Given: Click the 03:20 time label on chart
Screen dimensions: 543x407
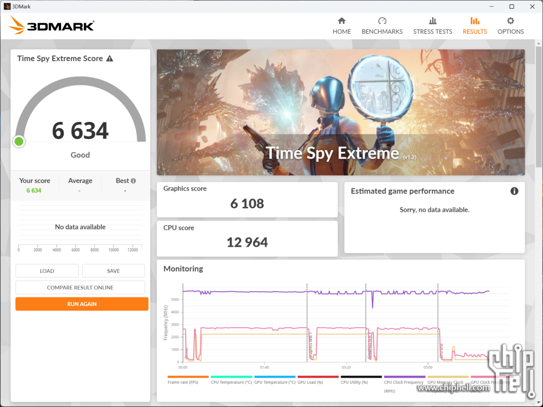Looking at the screenshot, I should [346, 368].
